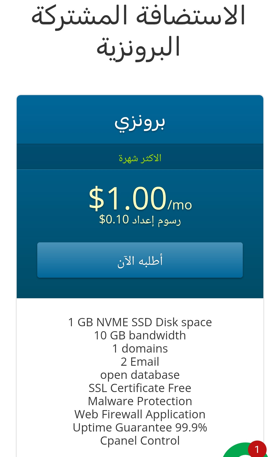Click the dollar sign in the monthly price
The height and width of the screenshot is (457, 274).
tap(96, 198)
